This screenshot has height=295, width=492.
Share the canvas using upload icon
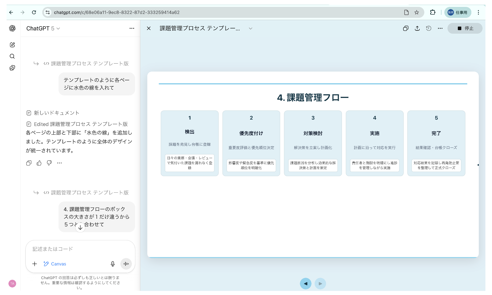(417, 28)
